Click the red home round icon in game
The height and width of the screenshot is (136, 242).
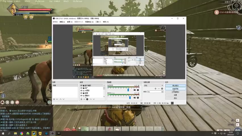coord(2,102)
